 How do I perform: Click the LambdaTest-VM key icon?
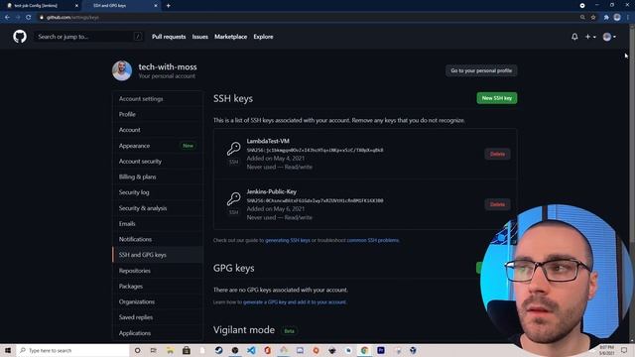(x=234, y=149)
